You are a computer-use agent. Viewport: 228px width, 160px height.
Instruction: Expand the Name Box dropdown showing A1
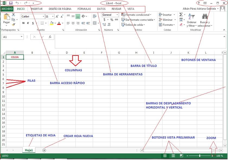(x=22, y=37)
